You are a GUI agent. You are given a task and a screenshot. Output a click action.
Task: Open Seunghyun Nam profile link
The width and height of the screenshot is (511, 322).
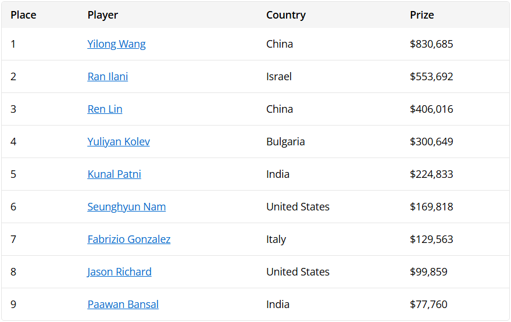tap(127, 207)
